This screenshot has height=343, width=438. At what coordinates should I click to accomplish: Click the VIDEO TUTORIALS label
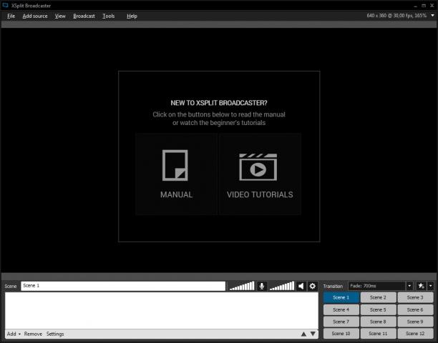[x=260, y=194]
